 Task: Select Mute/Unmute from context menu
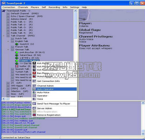[x=54, y=76]
